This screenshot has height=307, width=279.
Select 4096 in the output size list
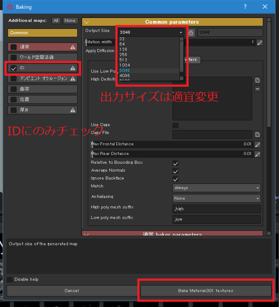pyautogui.click(x=149, y=76)
